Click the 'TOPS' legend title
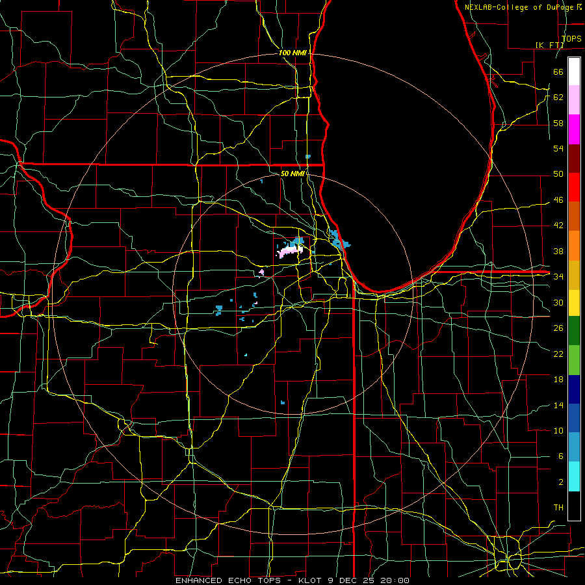Screen dimensions: 585x585 click(x=571, y=38)
